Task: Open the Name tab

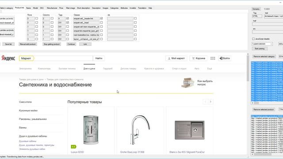Action: pos(28,8)
